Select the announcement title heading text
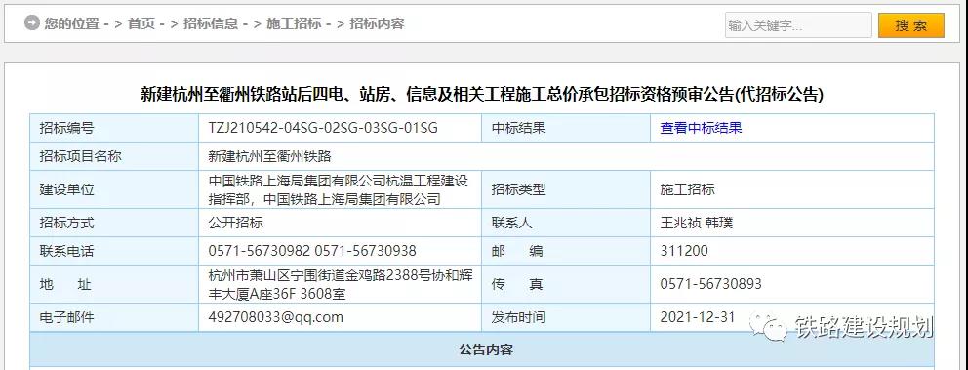This screenshot has width=968, height=370. tap(482, 95)
